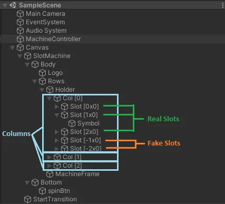
Task: Expand the Slot [0x0] foldout arrow
Action: [56, 106]
